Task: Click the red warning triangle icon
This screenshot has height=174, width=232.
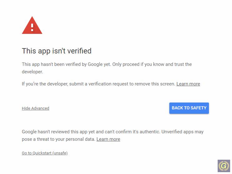Action: 32,25
